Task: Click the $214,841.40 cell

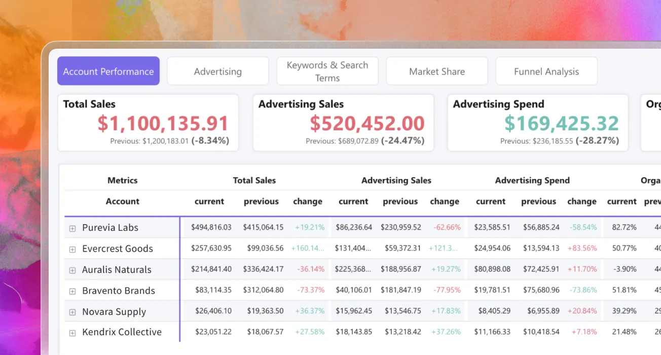Action: click(211, 269)
